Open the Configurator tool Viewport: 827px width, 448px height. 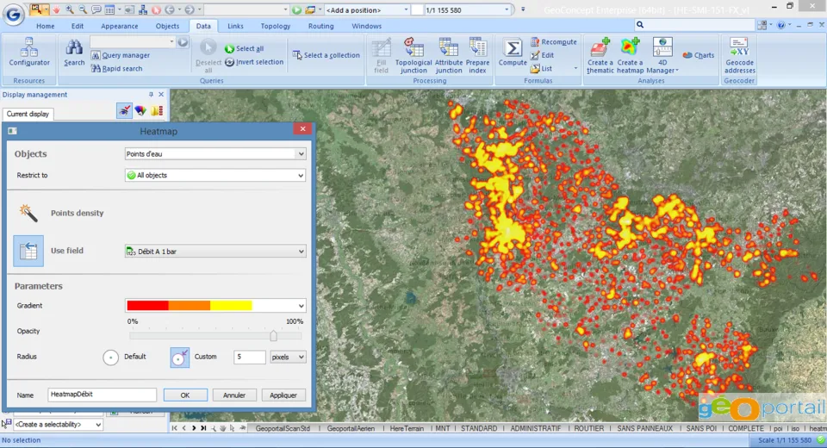pos(29,53)
